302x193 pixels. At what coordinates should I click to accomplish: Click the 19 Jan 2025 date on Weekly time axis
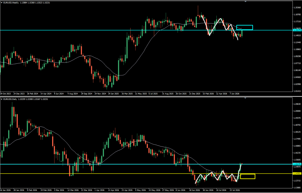114,94
